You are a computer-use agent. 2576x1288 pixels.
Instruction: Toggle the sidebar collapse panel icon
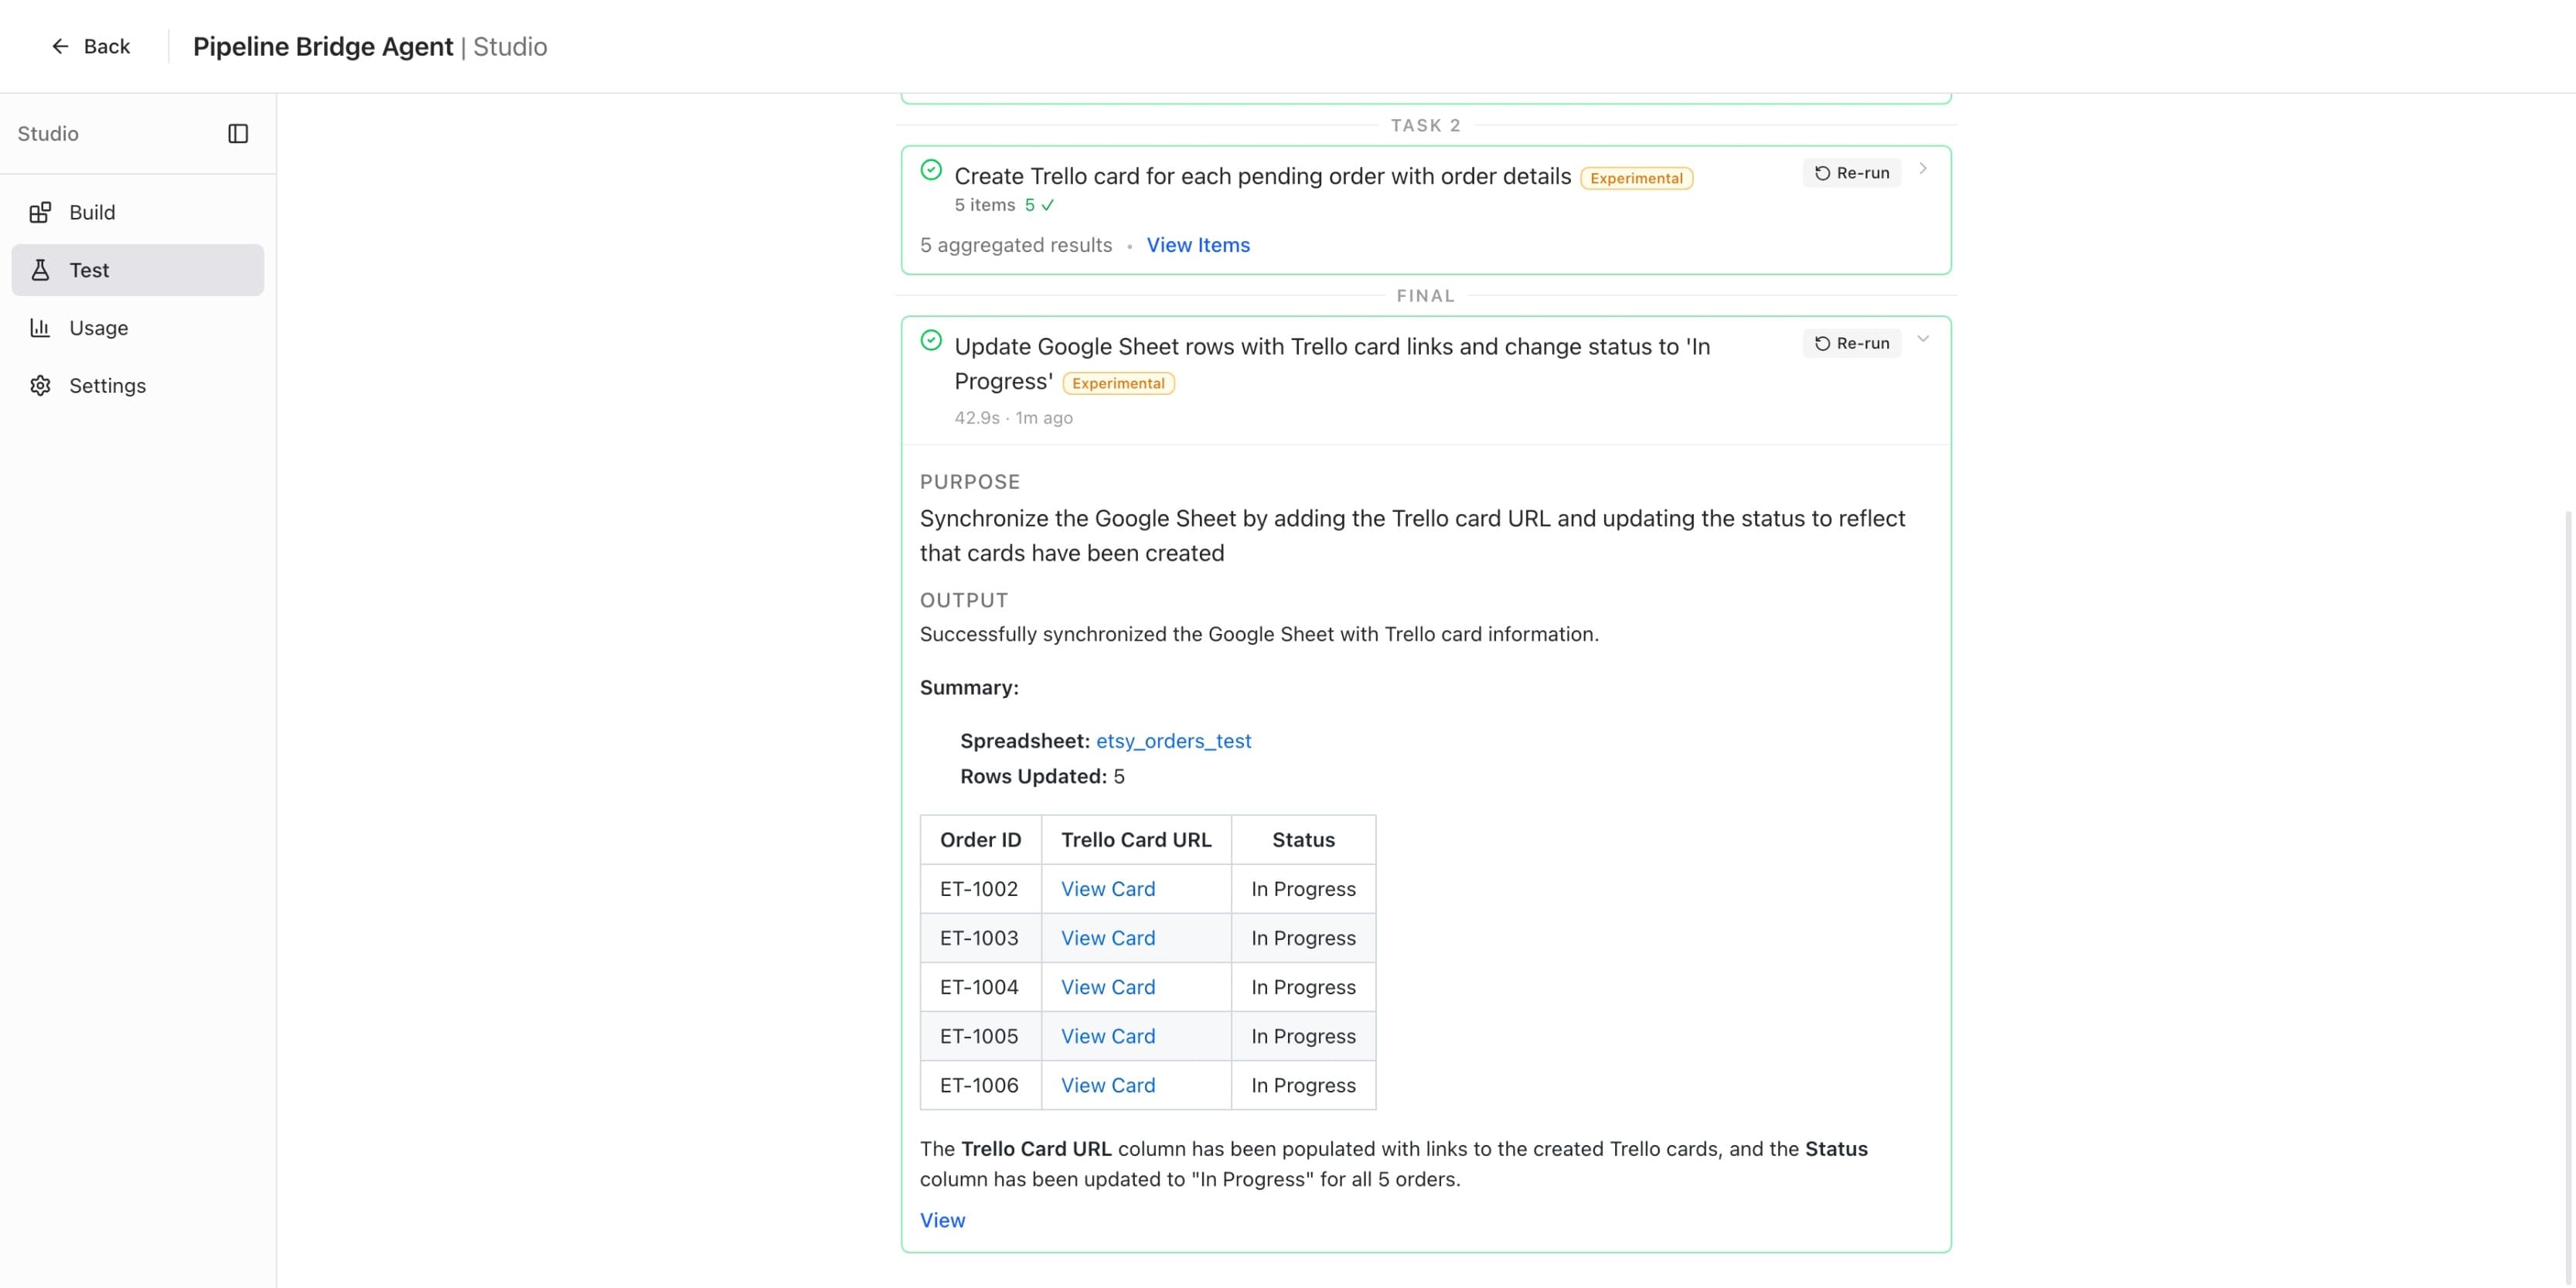(239, 133)
